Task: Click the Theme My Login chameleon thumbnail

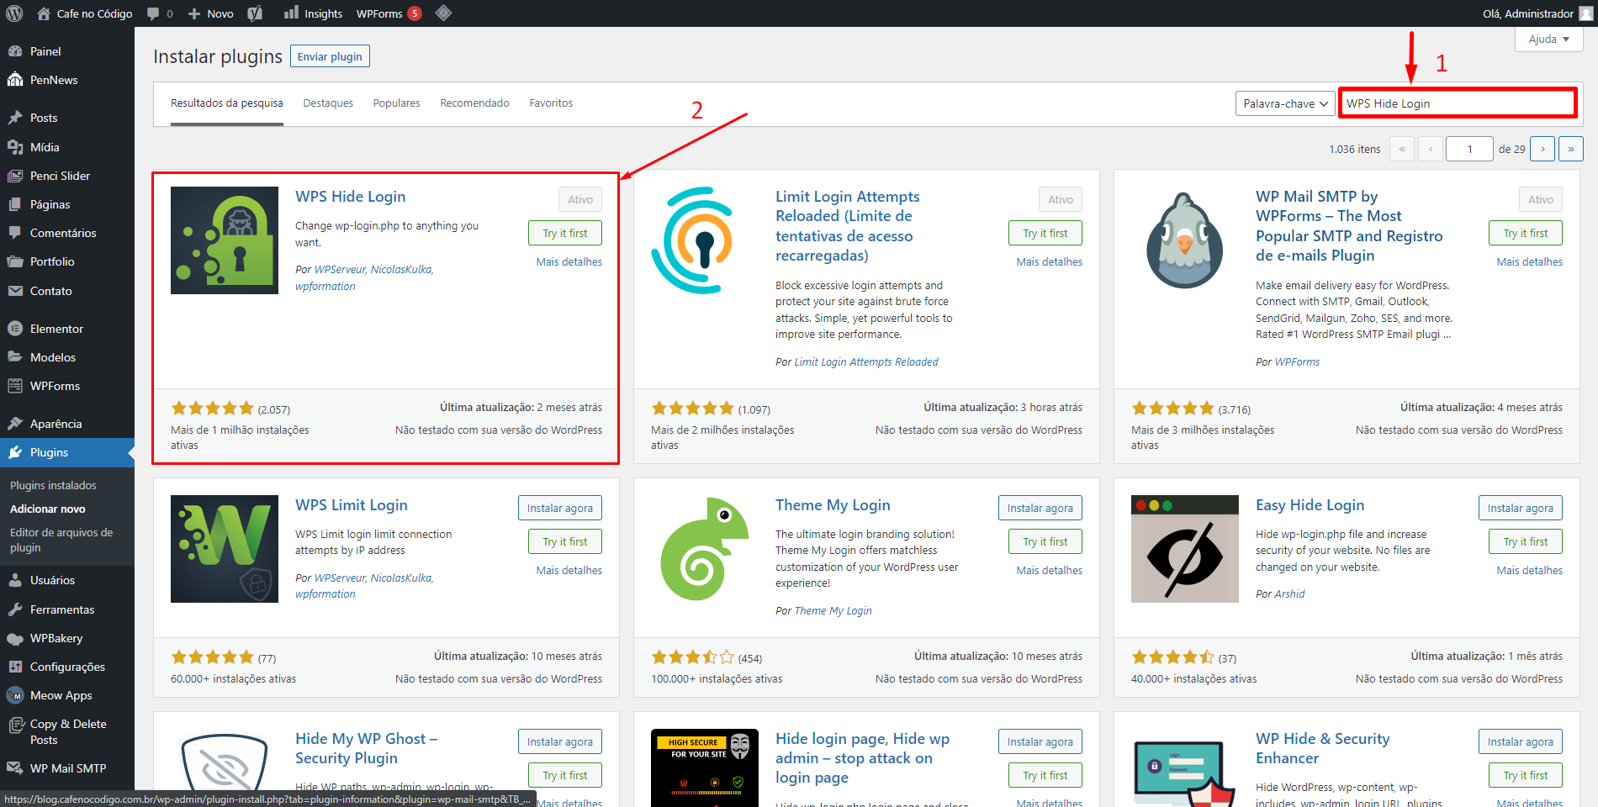Action: point(705,549)
